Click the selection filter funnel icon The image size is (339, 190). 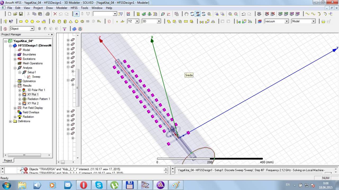pos(64,29)
